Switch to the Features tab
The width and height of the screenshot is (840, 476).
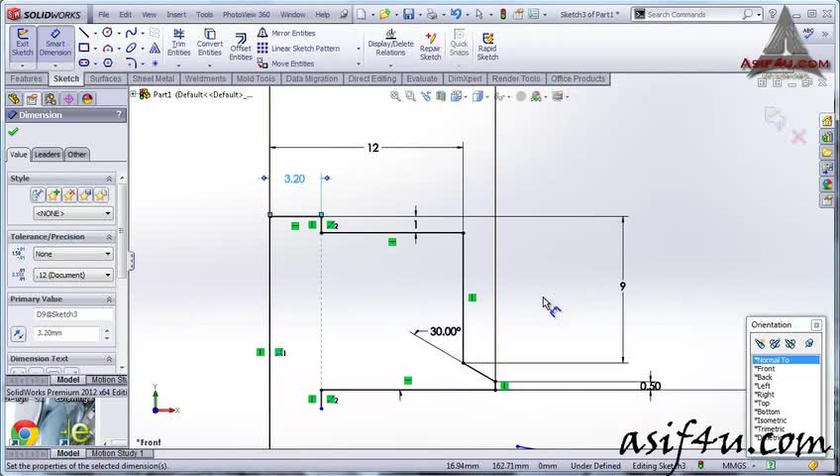click(x=26, y=78)
